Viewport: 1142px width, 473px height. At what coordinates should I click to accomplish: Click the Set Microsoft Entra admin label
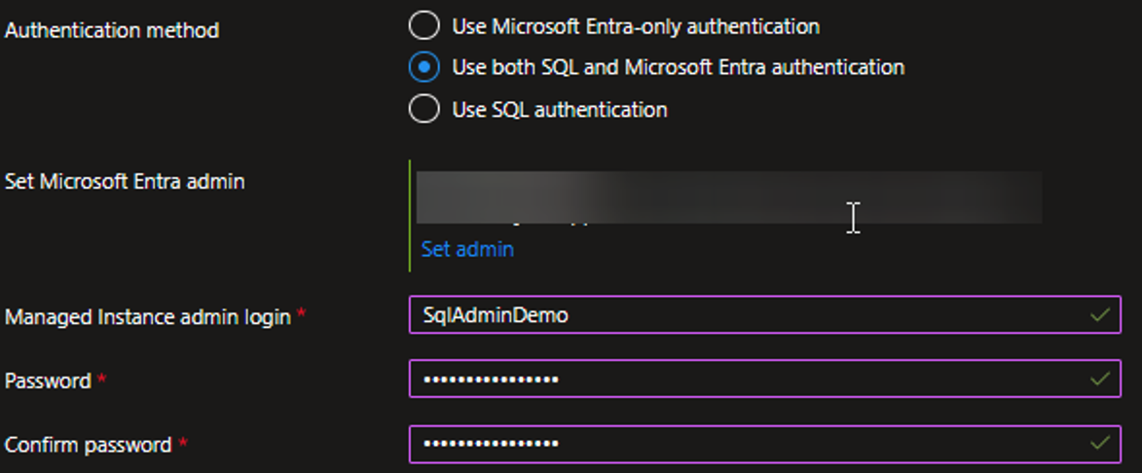pyautogui.click(x=125, y=181)
